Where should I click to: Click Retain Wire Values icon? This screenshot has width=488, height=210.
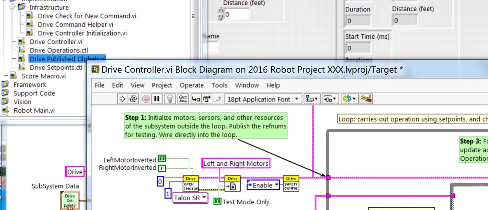click(183, 99)
